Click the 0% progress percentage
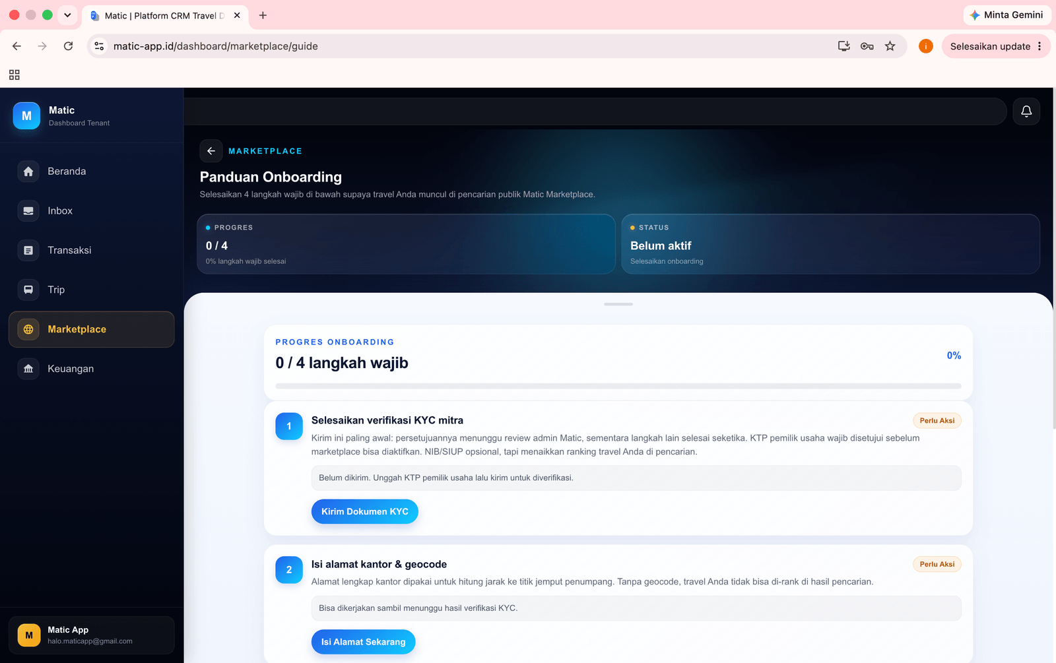 pos(954,356)
